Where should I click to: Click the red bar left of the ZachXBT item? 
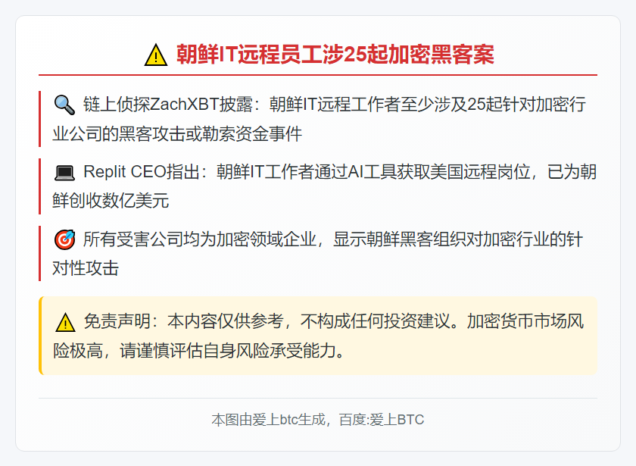point(39,119)
